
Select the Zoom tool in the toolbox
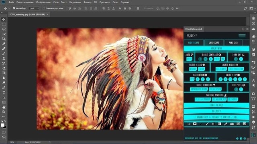4,112
